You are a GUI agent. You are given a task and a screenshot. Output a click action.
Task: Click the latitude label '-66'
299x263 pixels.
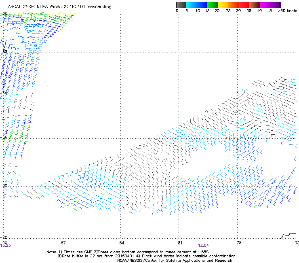coord(4,137)
